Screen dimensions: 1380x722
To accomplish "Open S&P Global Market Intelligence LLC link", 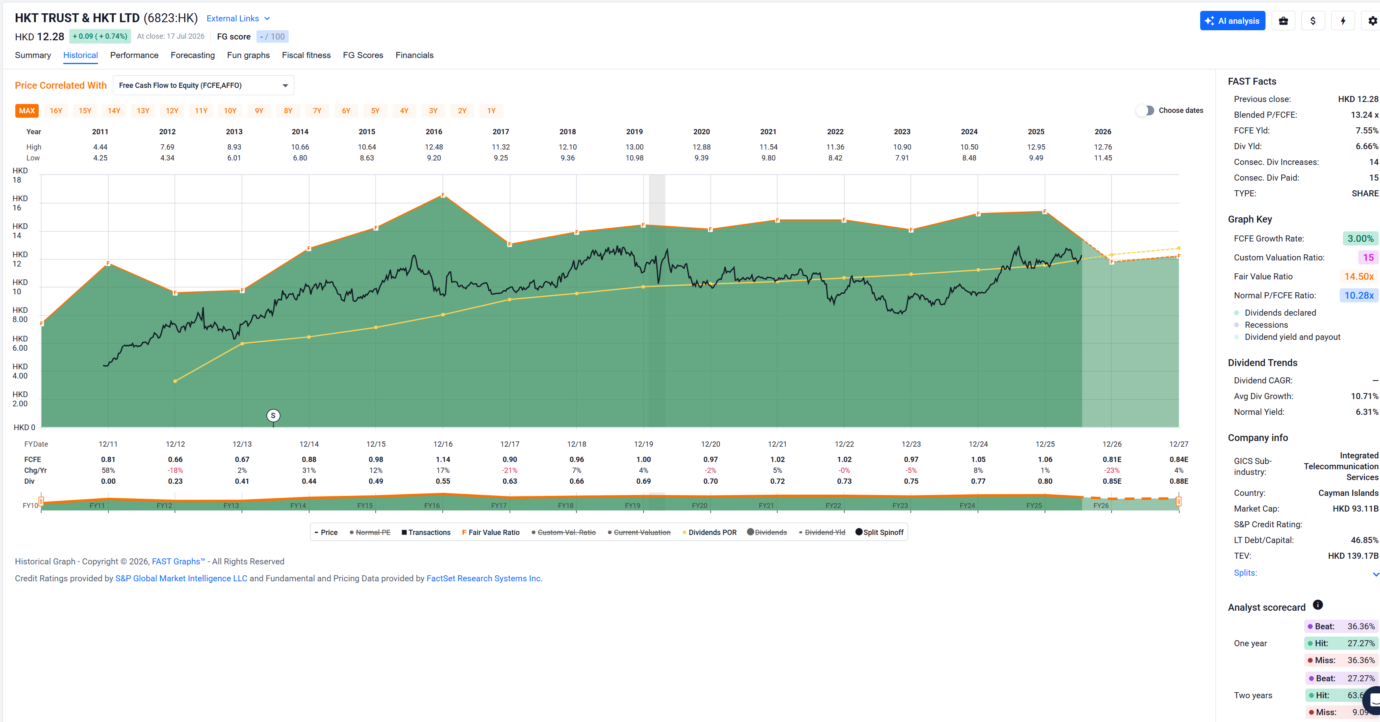I will [x=181, y=578].
